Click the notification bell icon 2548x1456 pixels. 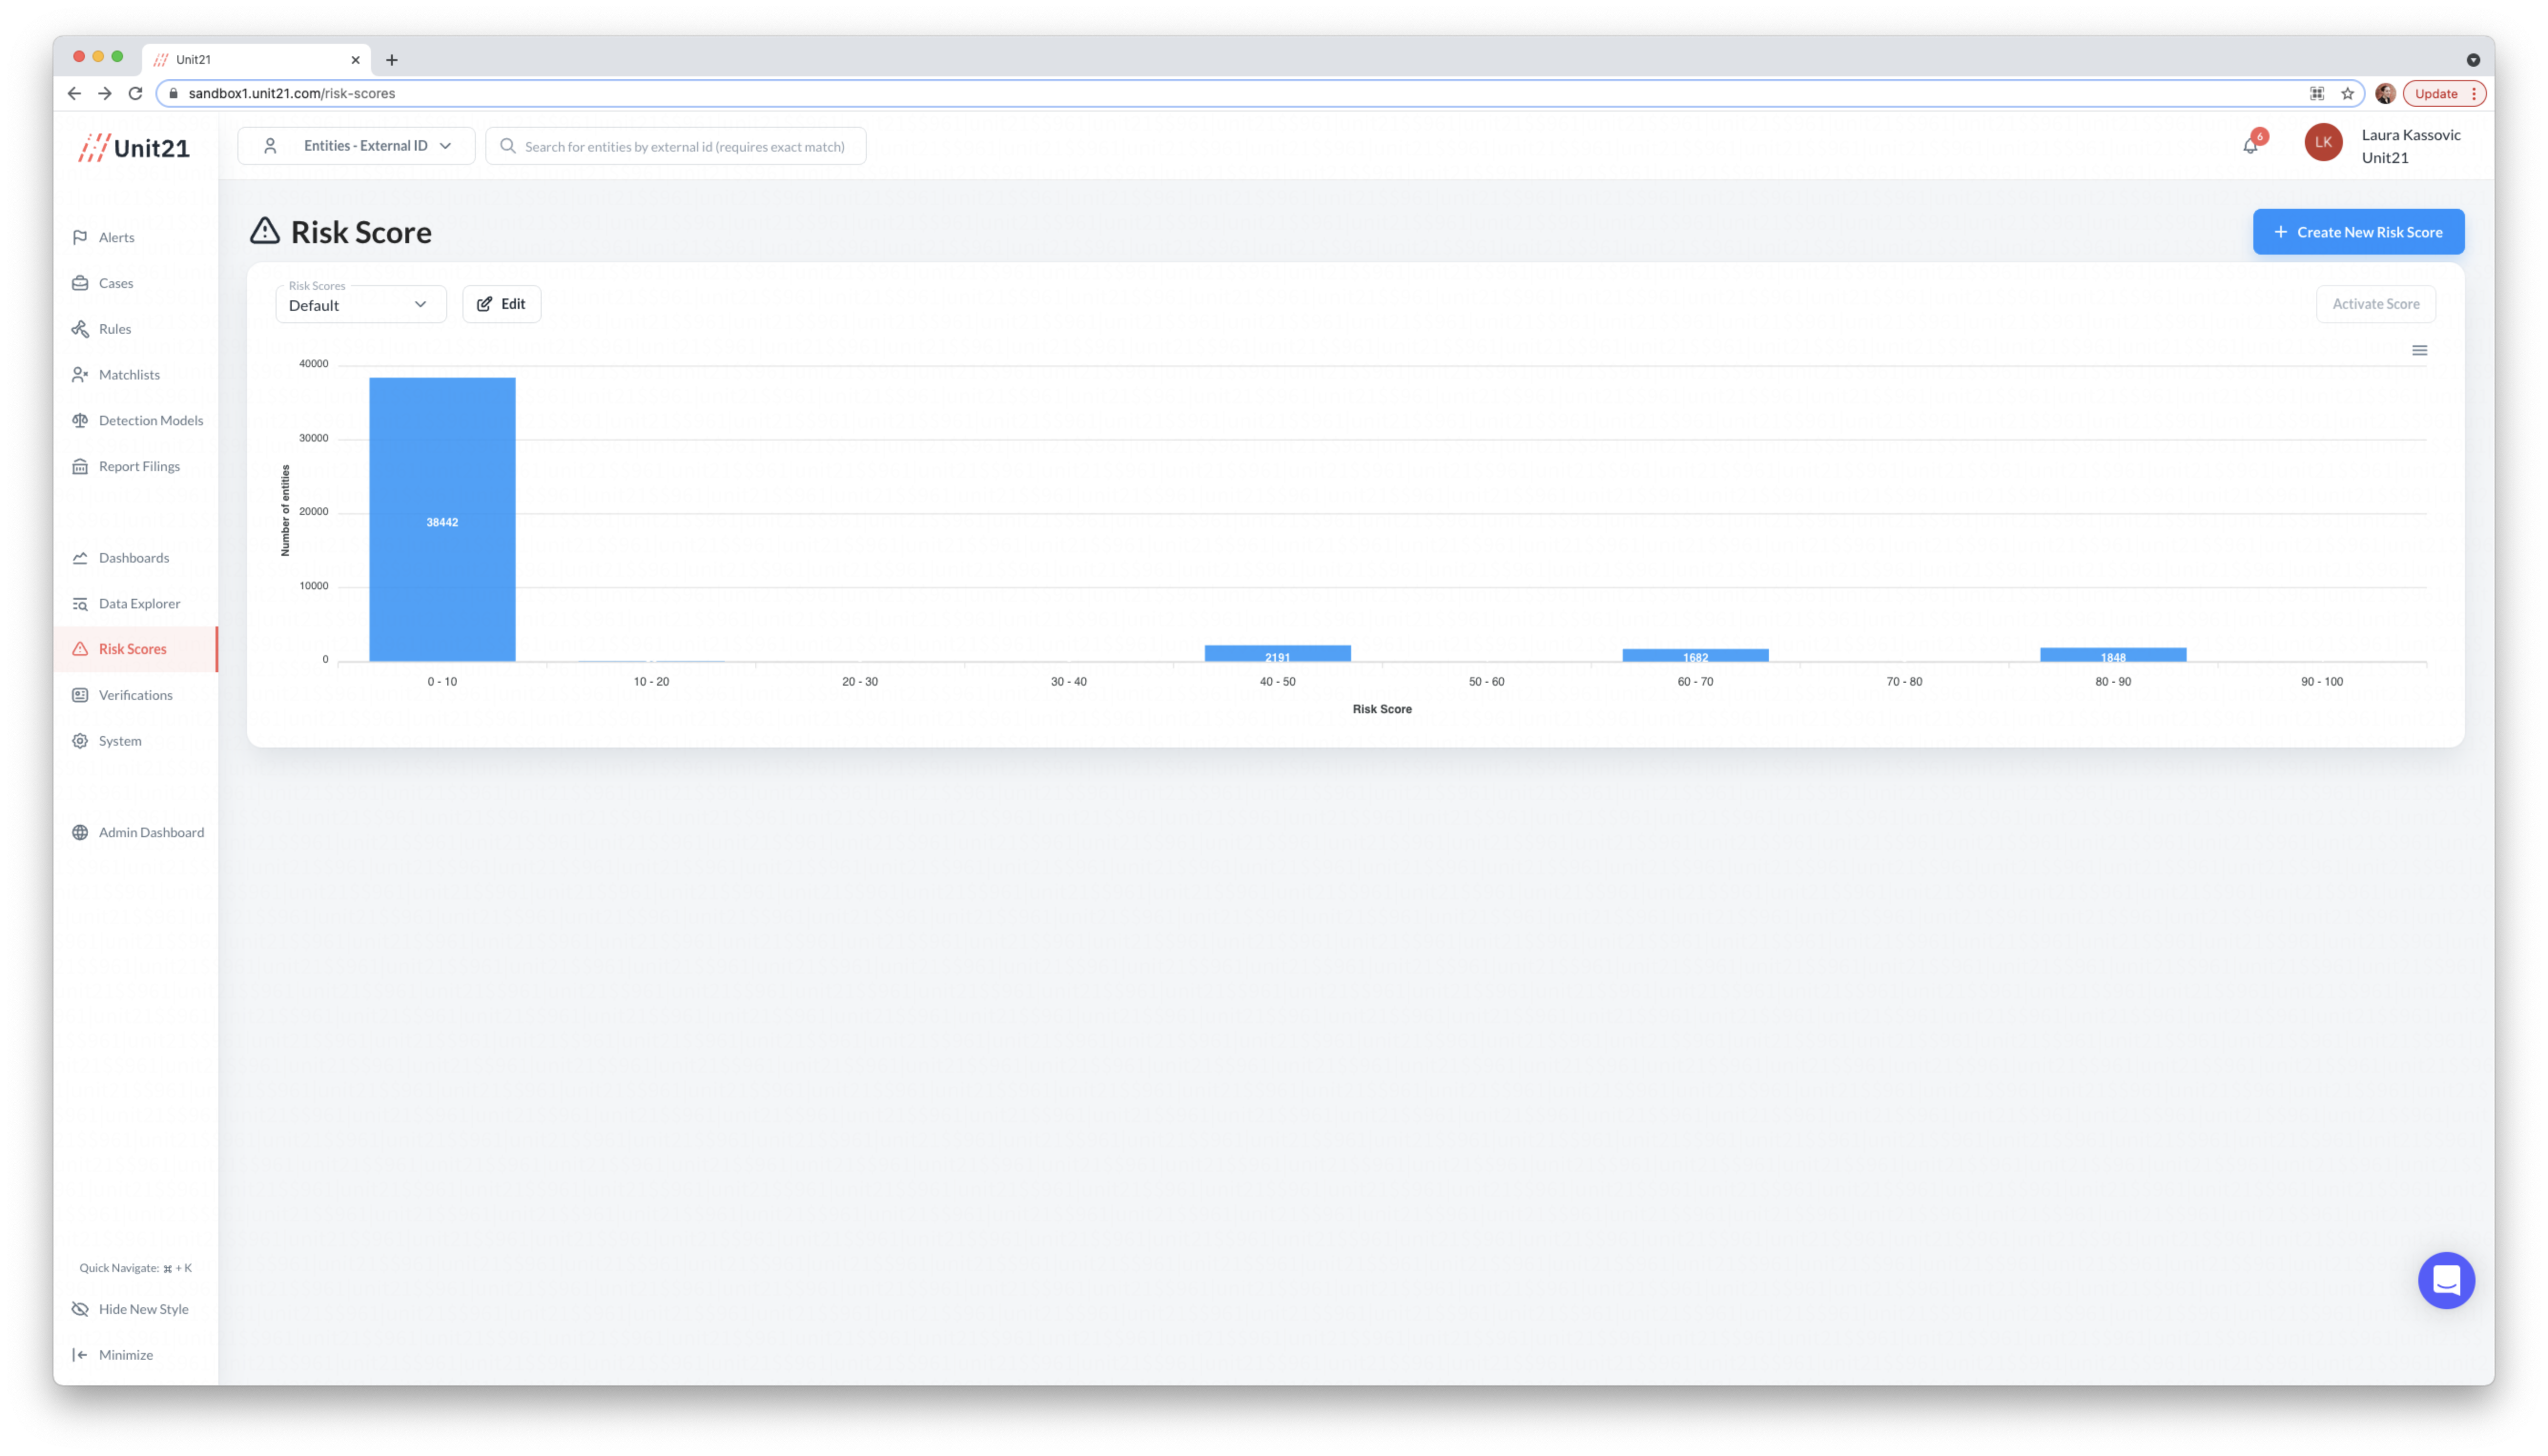pos(2250,146)
